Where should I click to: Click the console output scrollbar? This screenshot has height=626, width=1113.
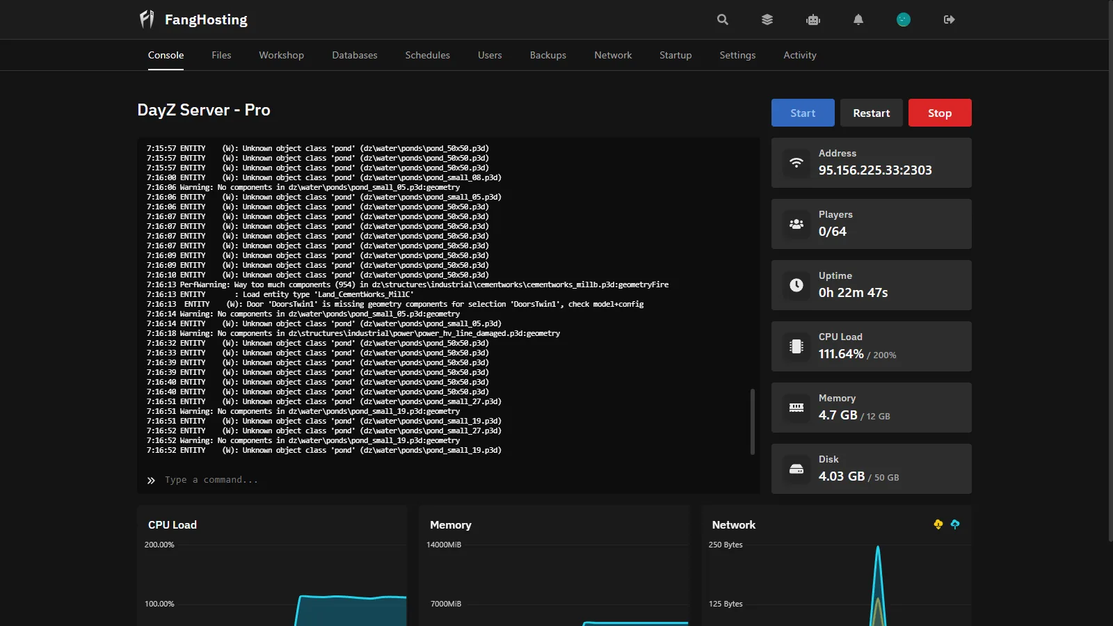point(753,422)
